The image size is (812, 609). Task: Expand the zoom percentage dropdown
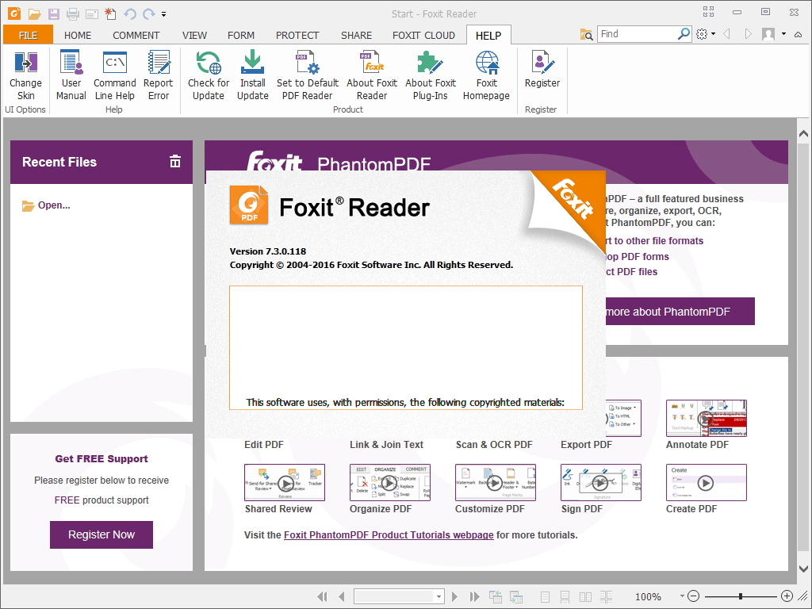click(x=680, y=596)
